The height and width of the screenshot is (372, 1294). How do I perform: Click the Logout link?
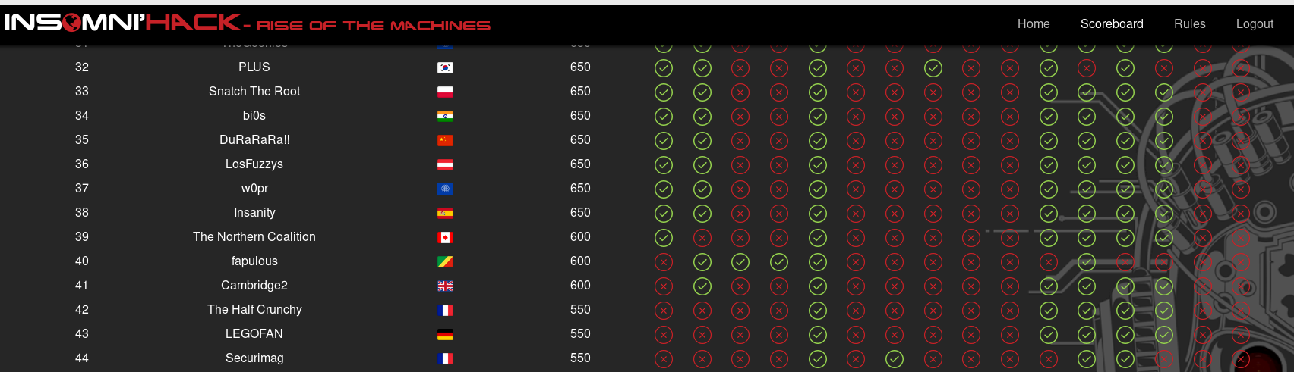pyautogui.click(x=1255, y=24)
